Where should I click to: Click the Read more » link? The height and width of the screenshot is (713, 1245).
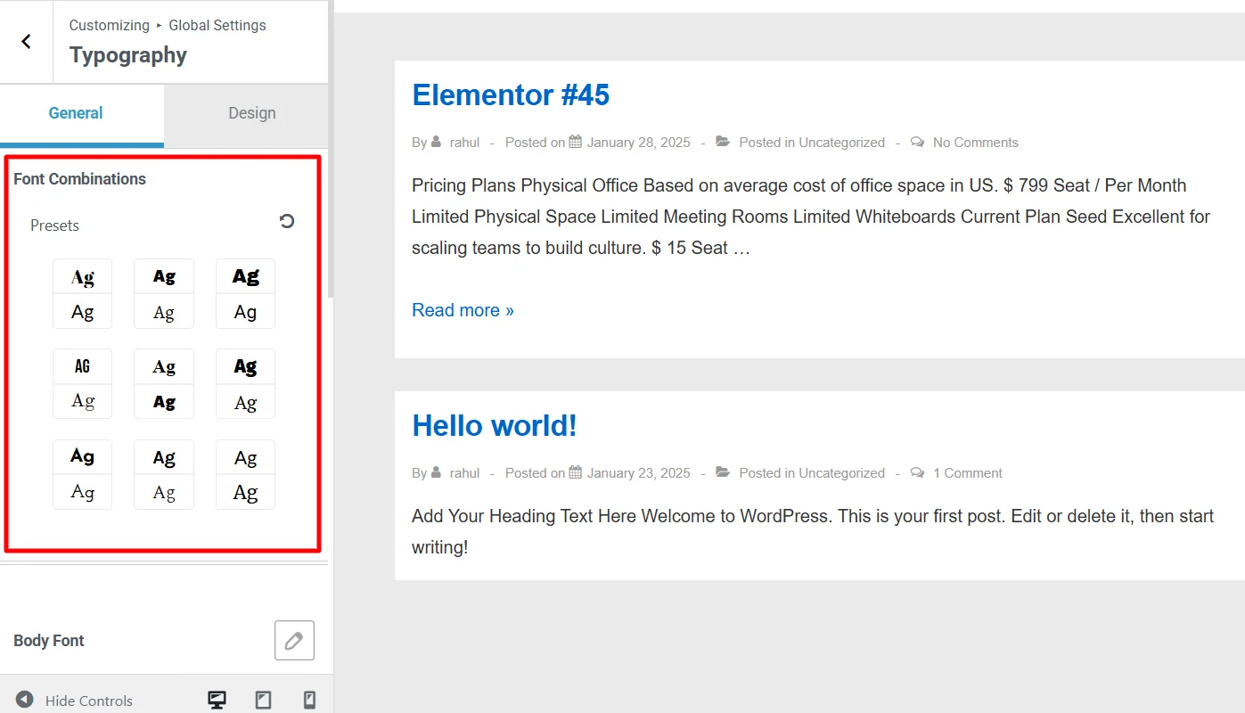pos(463,310)
